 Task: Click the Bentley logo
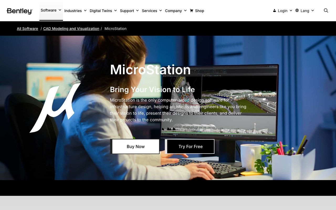(20, 11)
